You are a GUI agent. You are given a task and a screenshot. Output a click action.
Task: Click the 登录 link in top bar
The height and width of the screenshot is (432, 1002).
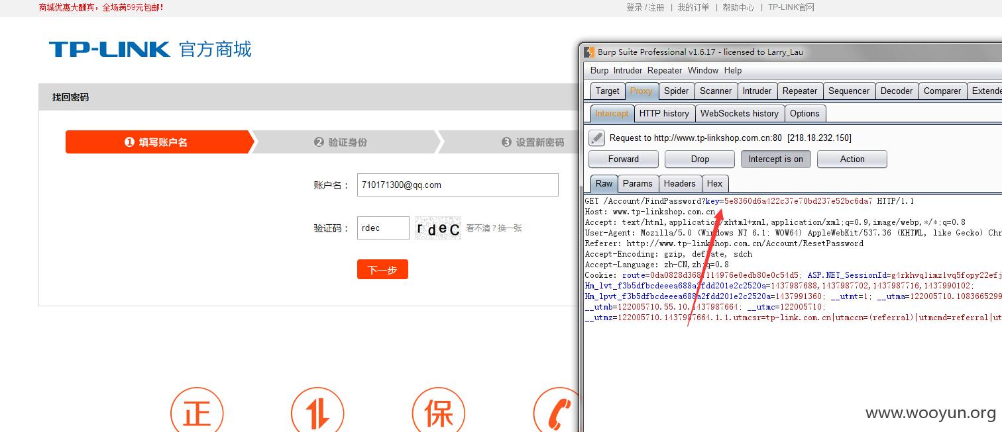coord(634,7)
